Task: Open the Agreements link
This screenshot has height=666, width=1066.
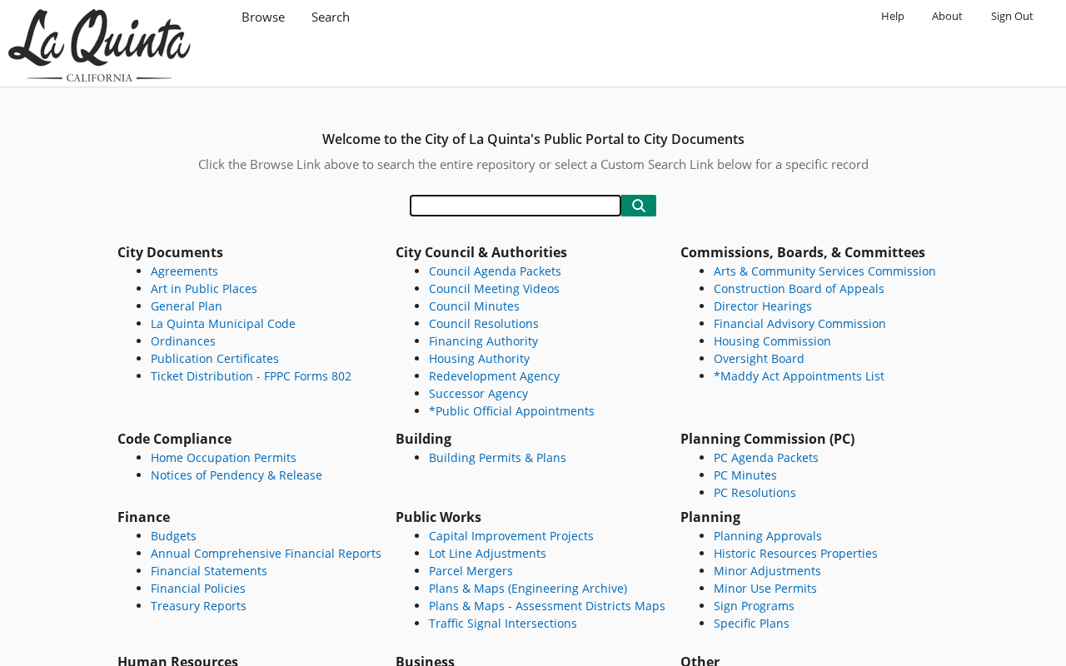Action: point(184,271)
